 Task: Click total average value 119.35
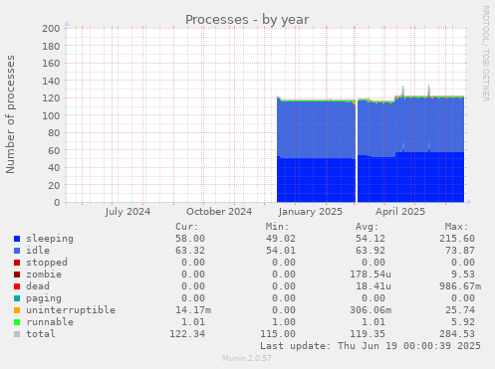click(x=368, y=334)
